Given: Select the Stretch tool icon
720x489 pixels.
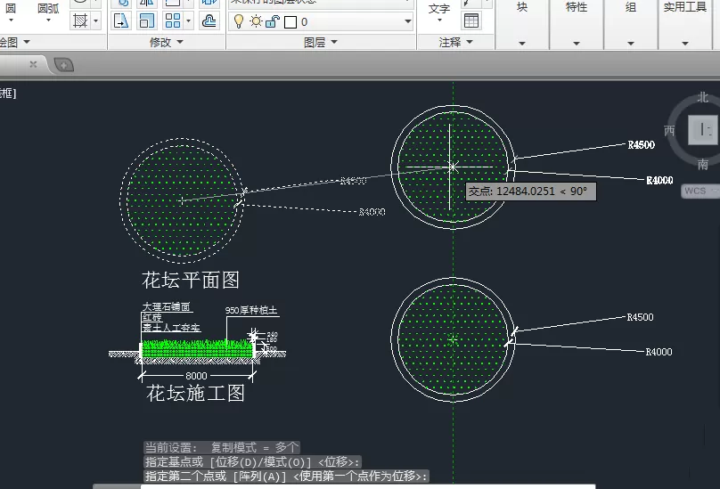Looking at the screenshot, I should tap(121, 20).
